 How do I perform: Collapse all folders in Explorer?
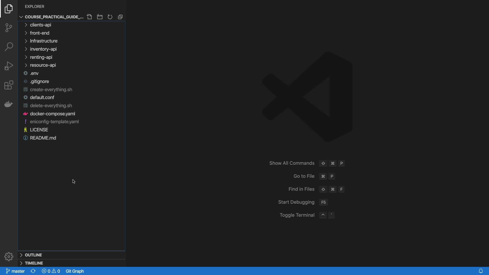click(x=120, y=17)
